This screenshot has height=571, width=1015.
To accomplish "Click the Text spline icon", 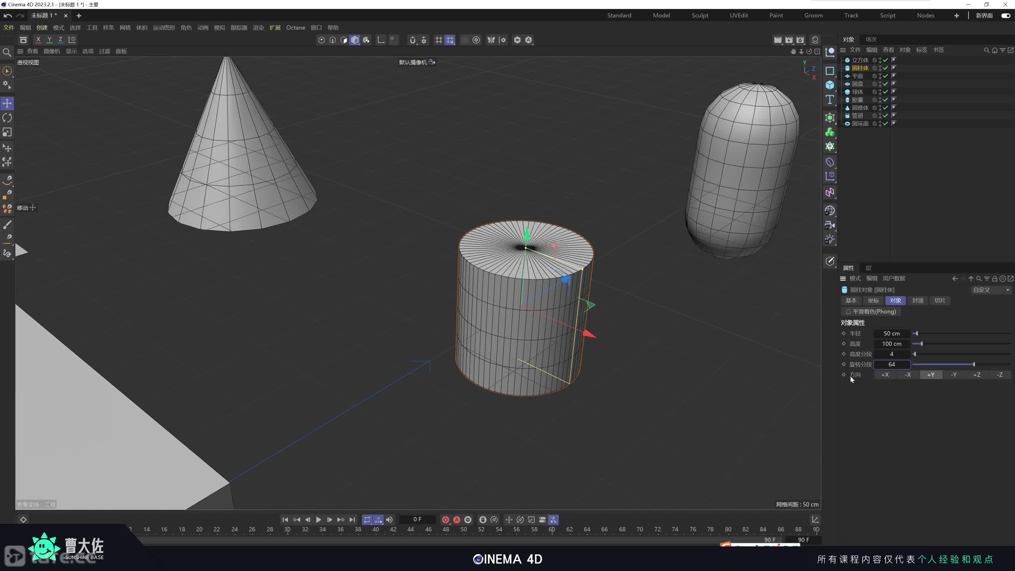I will click(x=830, y=100).
